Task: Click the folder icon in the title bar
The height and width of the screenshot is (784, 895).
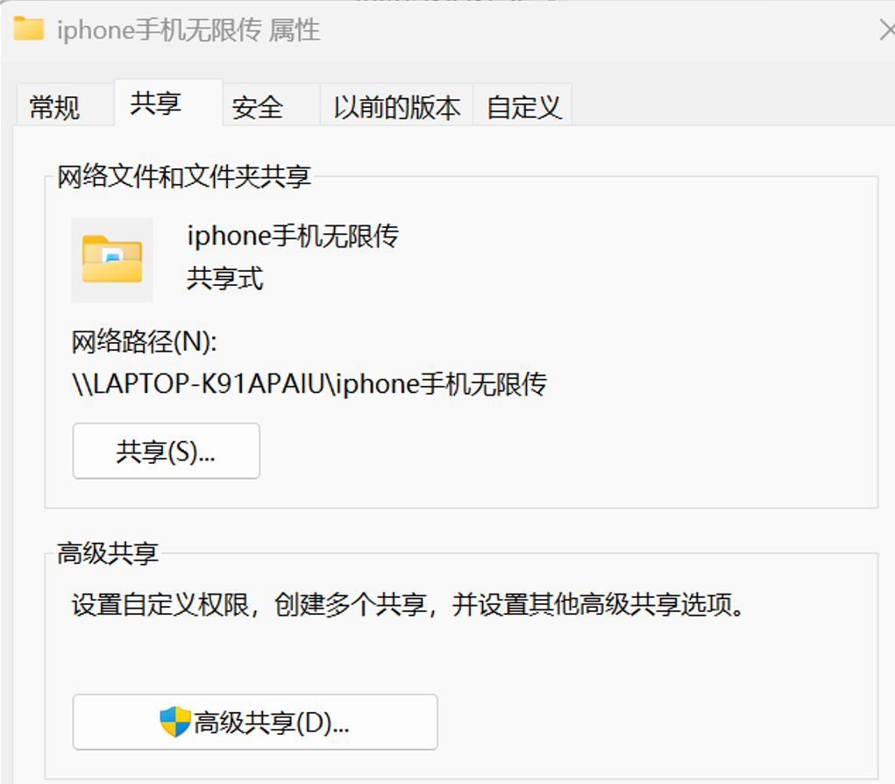Action: click(29, 29)
